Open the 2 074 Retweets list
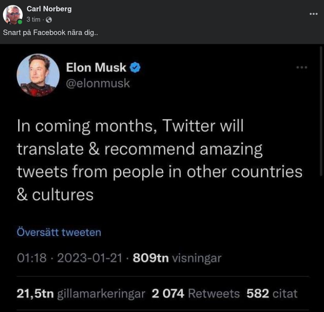This screenshot has height=312, width=324. 195,294
